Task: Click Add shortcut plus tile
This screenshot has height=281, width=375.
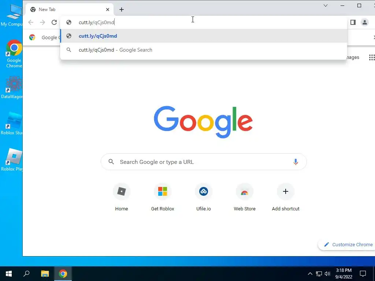Action: click(286, 197)
